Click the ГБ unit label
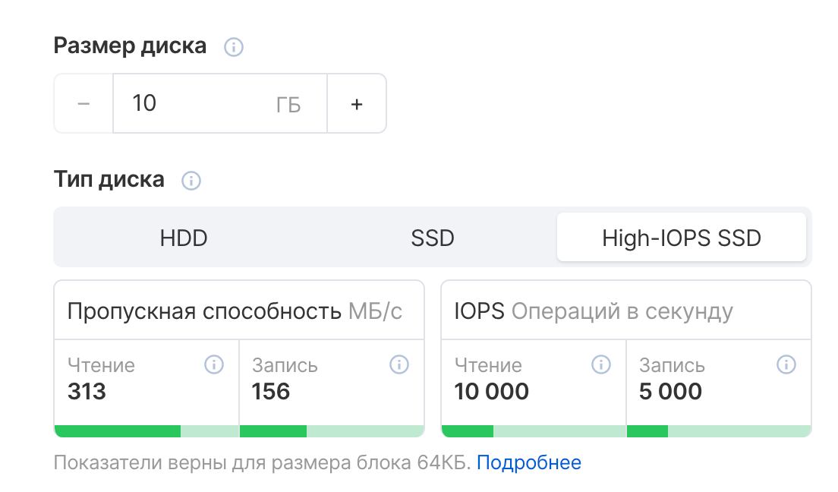 (x=288, y=105)
